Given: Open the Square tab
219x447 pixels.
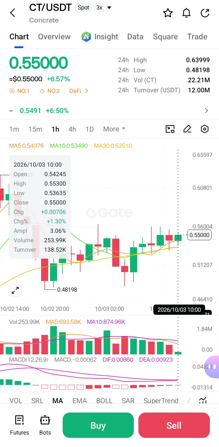Looking at the screenshot, I should click(165, 37).
